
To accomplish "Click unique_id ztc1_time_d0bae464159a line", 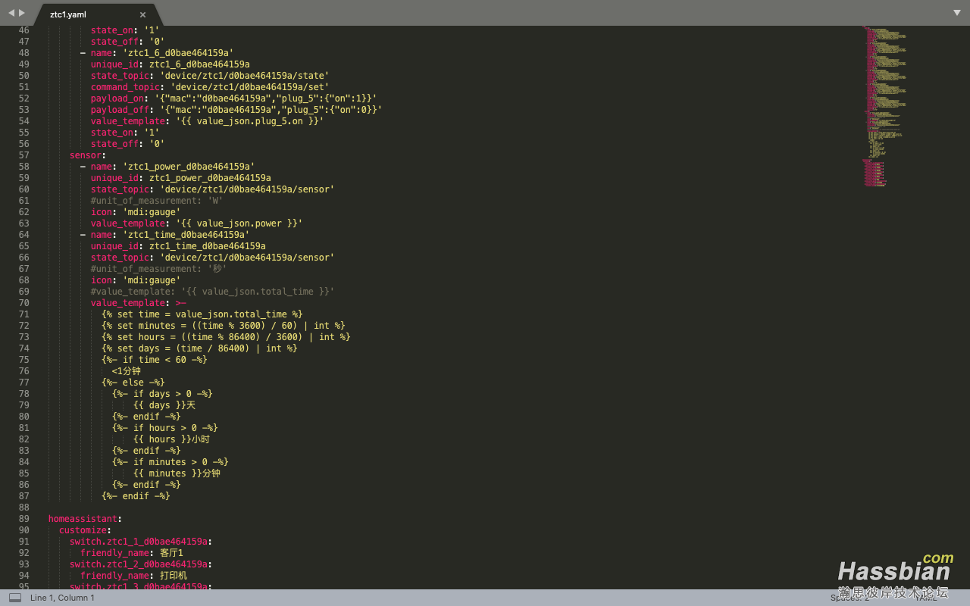I will pyautogui.click(x=178, y=246).
